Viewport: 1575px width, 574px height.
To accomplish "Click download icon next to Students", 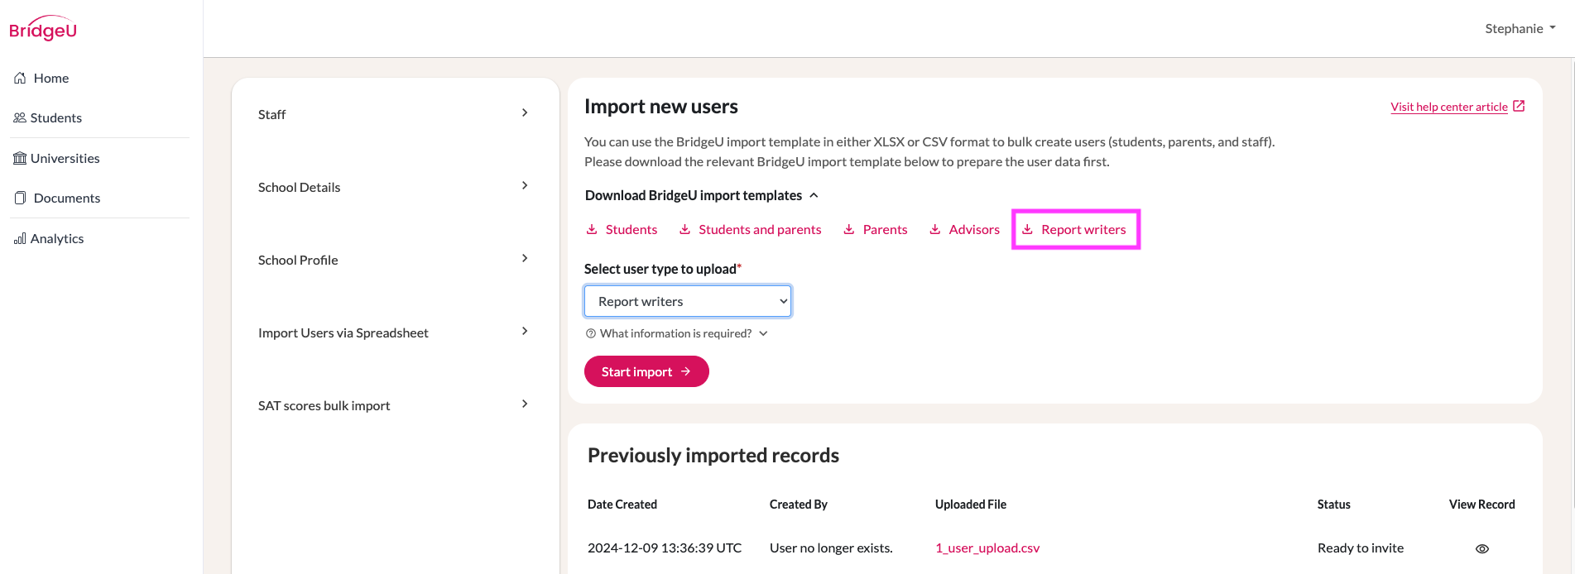I will point(592,229).
